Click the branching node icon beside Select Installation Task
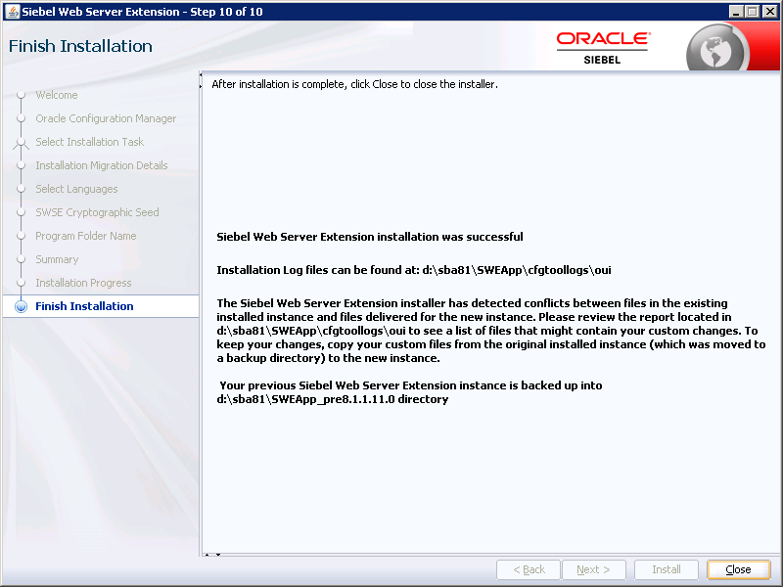Viewport: 783px width, 587px height. pyautogui.click(x=21, y=143)
